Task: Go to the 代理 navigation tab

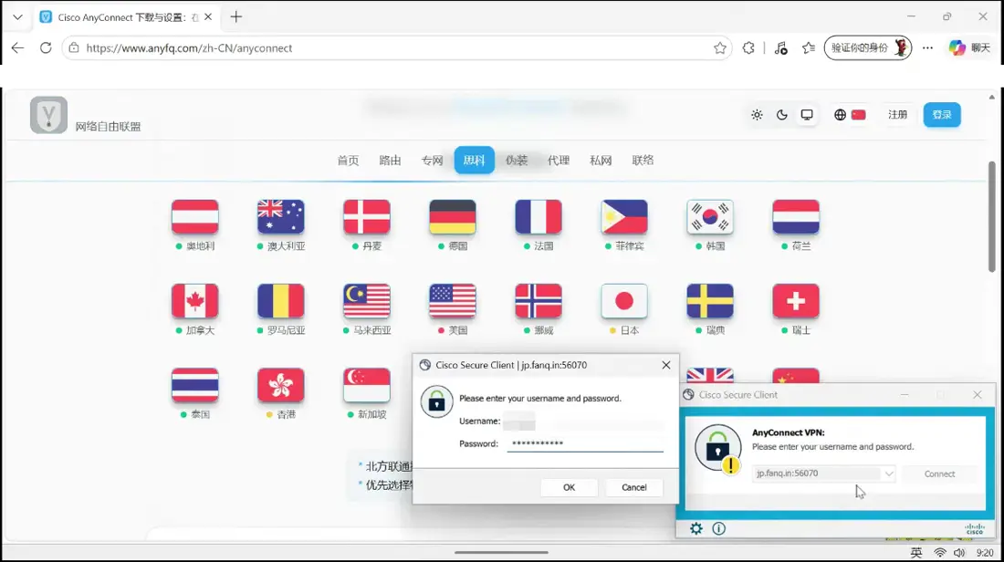Action: click(x=559, y=160)
